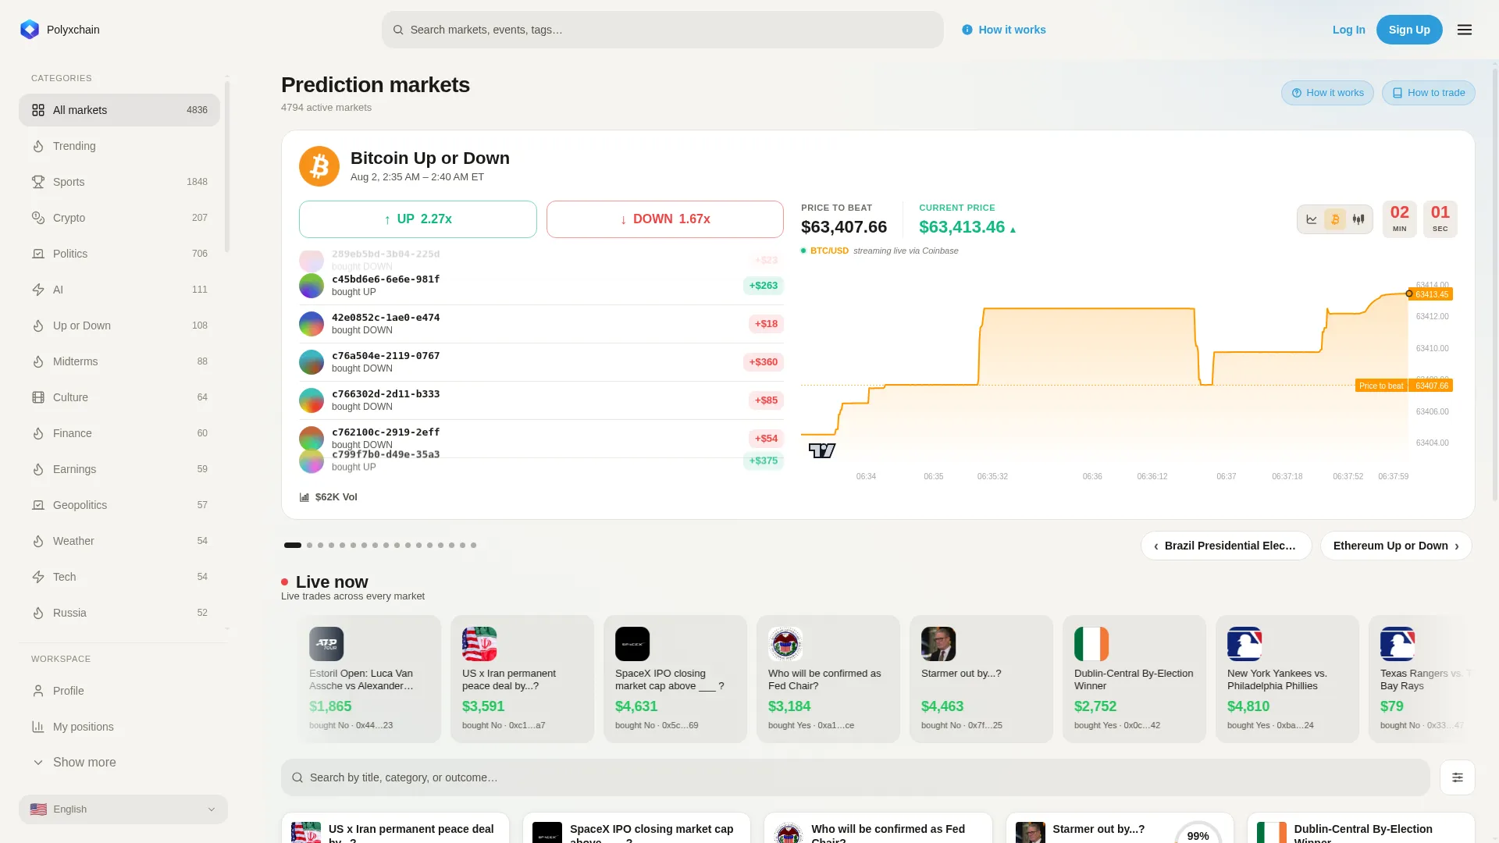The width and height of the screenshot is (1499, 843).
Task: Click the SpaceX logo in Live now
Action: (632, 644)
